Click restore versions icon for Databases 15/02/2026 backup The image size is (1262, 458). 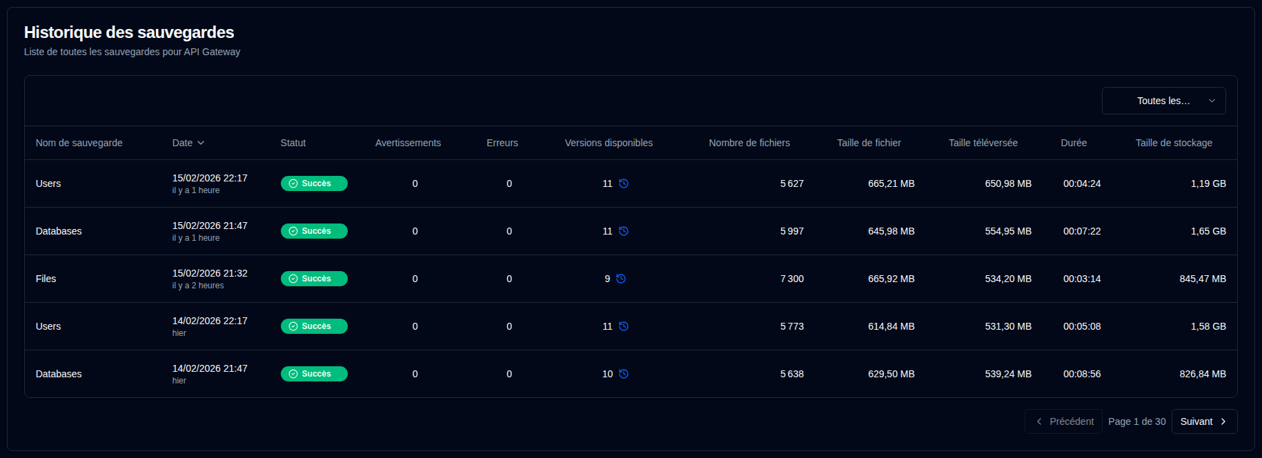(623, 231)
